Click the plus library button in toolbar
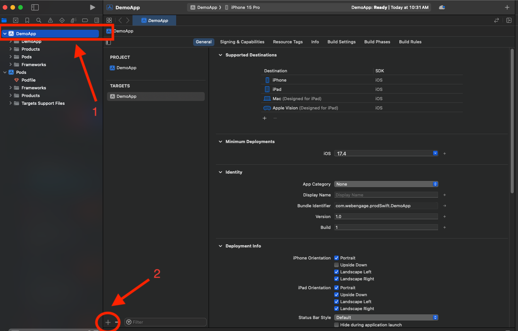The height and width of the screenshot is (331, 518). 507,7
